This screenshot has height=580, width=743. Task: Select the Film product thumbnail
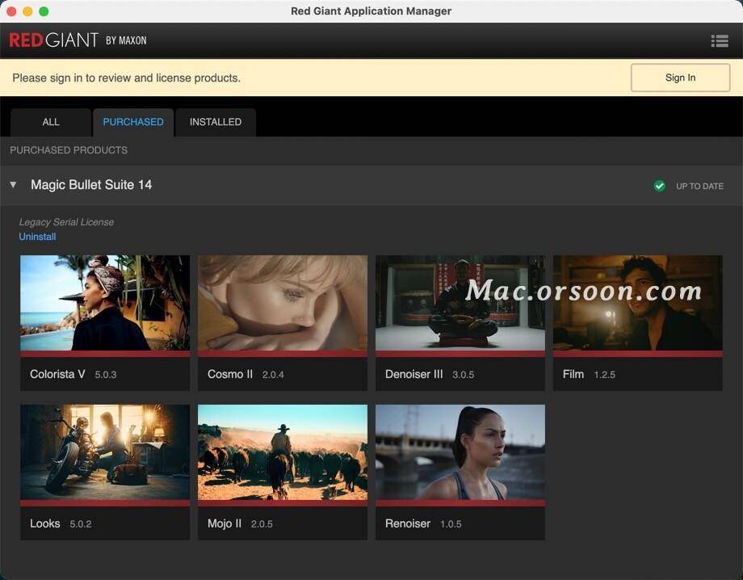coord(638,303)
